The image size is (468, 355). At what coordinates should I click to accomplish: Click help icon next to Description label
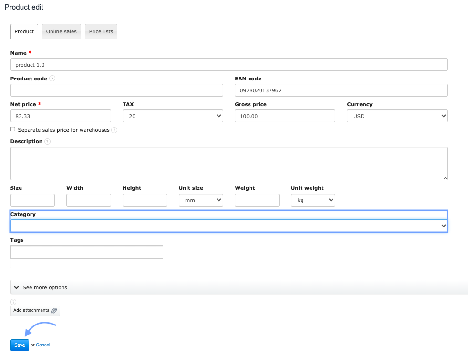click(47, 141)
